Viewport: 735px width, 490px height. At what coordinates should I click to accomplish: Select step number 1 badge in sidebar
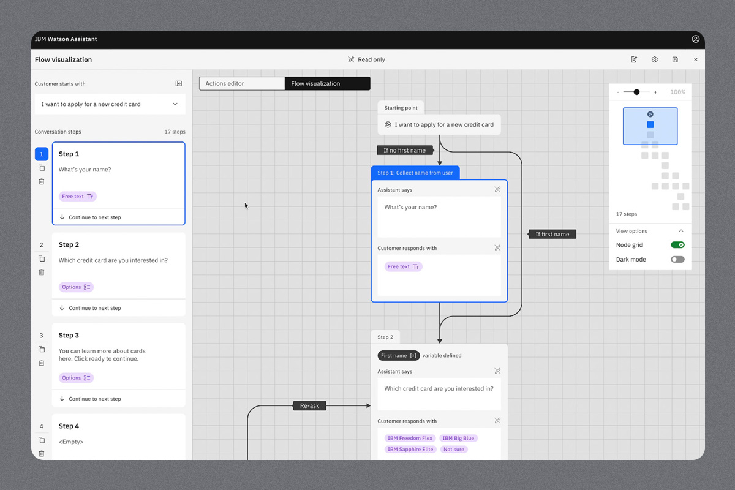coord(42,154)
